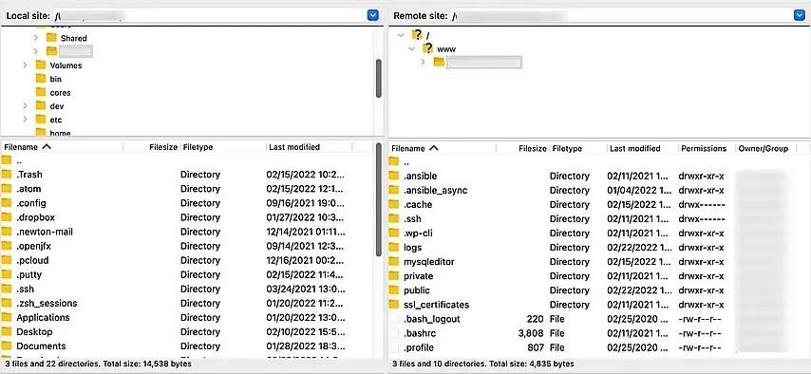Click the .atom folder icon
The height and width of the screenshot is (374, 811).
(x=7, y=189)
